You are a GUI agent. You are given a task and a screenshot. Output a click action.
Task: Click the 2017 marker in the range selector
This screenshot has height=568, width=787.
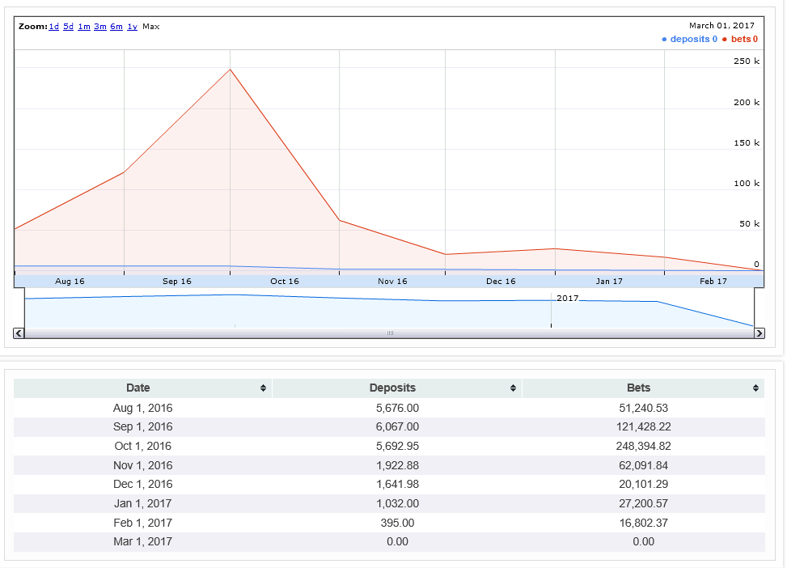568,299
